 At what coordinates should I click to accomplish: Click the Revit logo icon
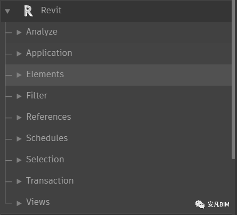coord(28,11)
